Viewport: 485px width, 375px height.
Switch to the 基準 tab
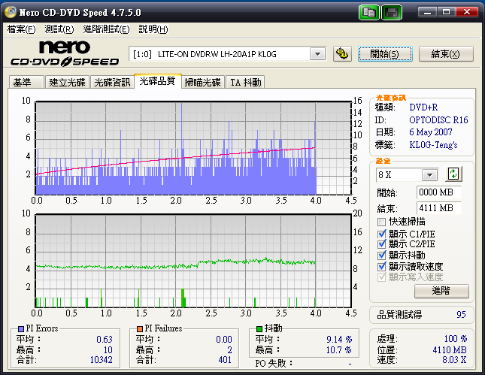[26, 82]
